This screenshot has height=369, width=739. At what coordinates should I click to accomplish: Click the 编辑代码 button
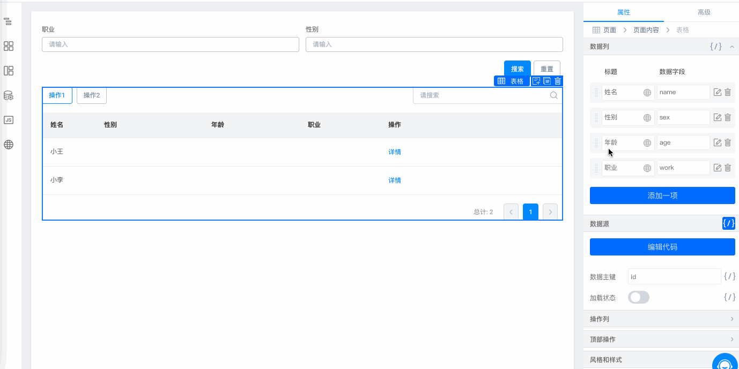(662, 247)
